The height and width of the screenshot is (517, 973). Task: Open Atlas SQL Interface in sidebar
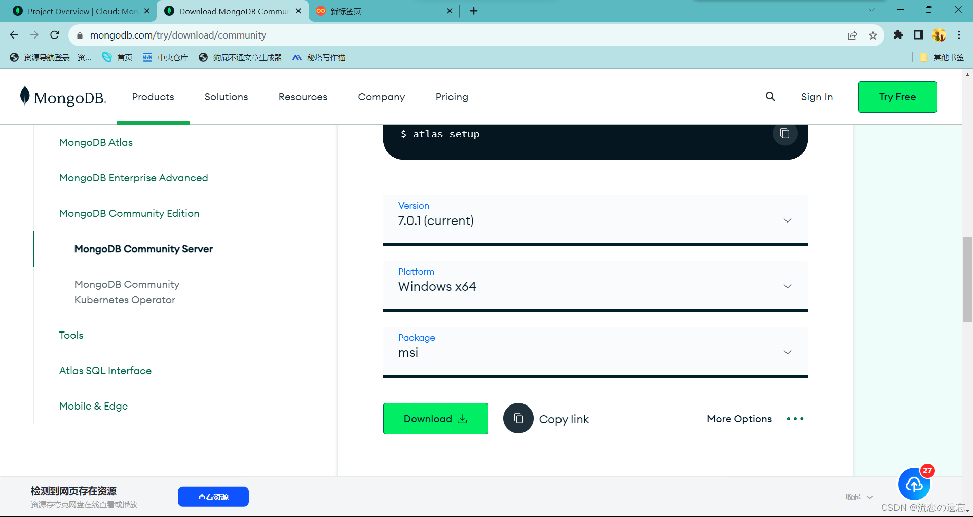point(105,371)
